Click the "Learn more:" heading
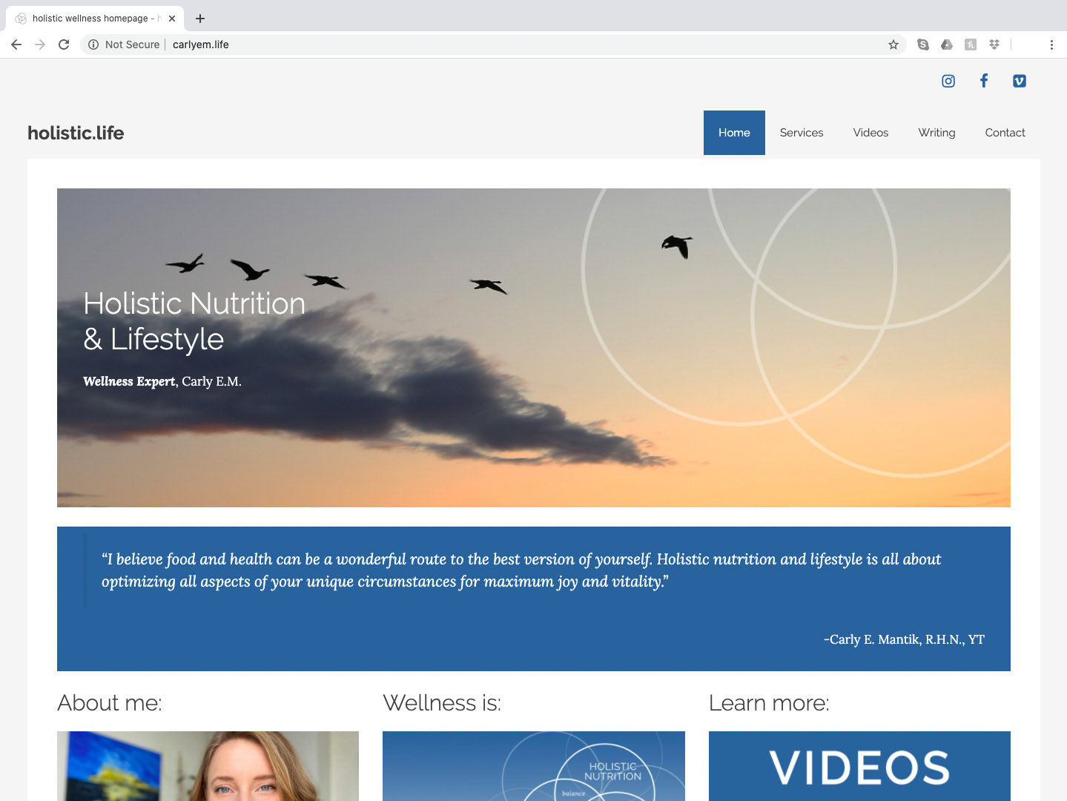The width and height of the screenshot is (1067, 801). tap(769, 702)
